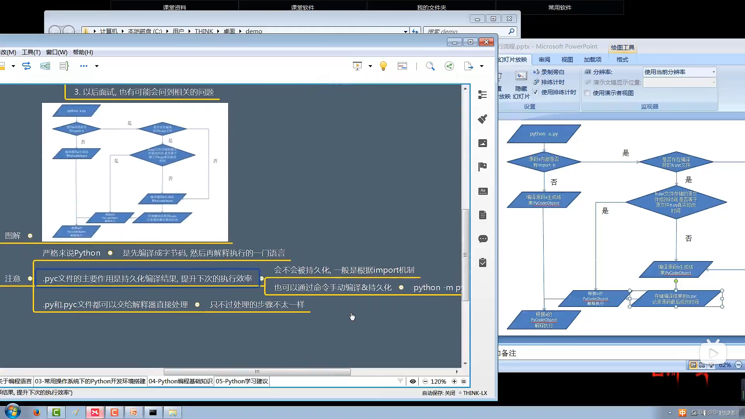Open the Comments speech bubble icon
This screenshot has height=419, width=745.
coord(483,239)
